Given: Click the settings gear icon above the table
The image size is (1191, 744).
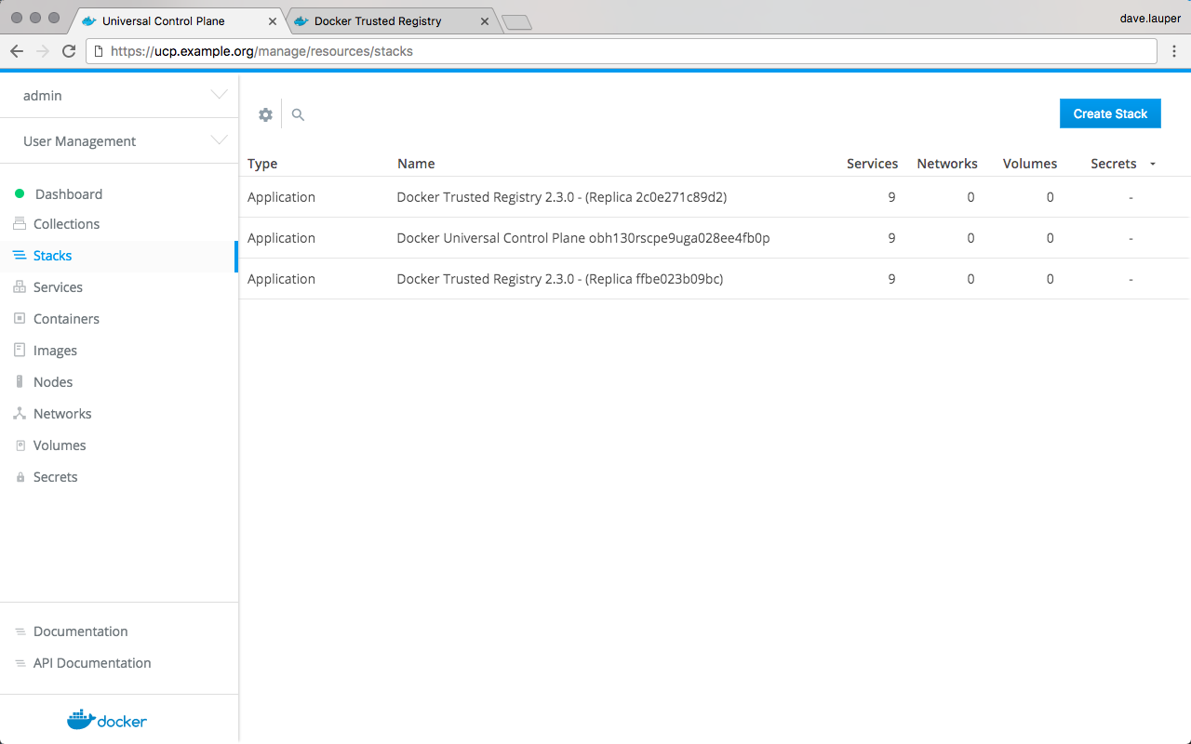Looking at the screenshot, I should (265, 114).
